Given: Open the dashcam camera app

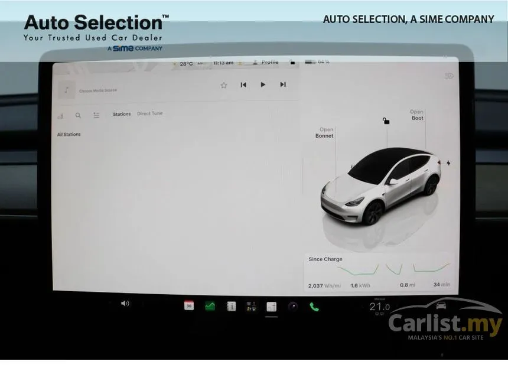Looking at the screenshot, I should coord(293,307).
